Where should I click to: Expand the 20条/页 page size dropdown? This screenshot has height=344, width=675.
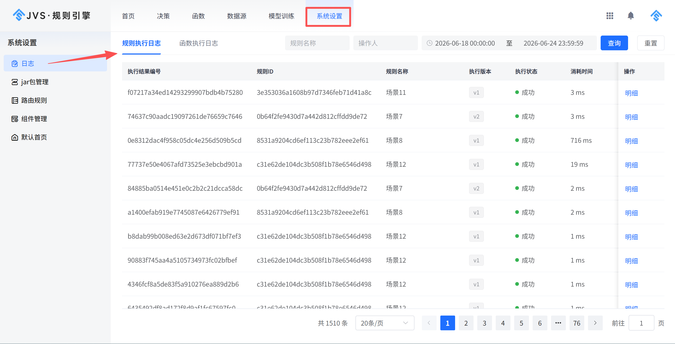[x=385, y=323]
